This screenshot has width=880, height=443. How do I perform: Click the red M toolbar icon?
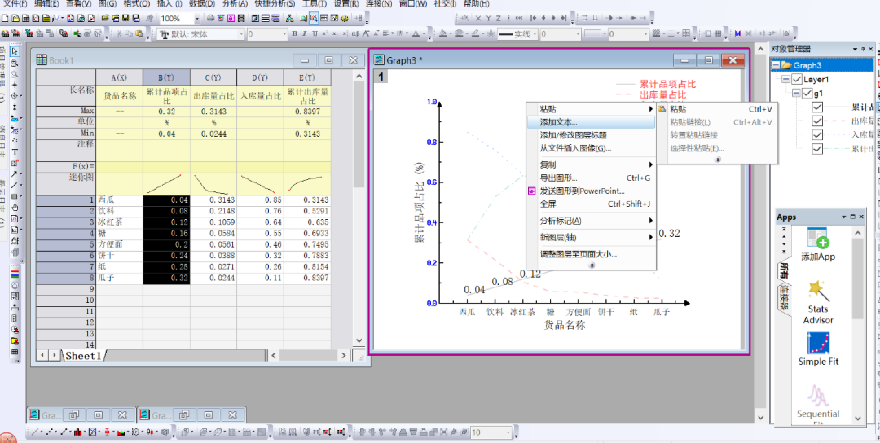(x=738, y=33)
